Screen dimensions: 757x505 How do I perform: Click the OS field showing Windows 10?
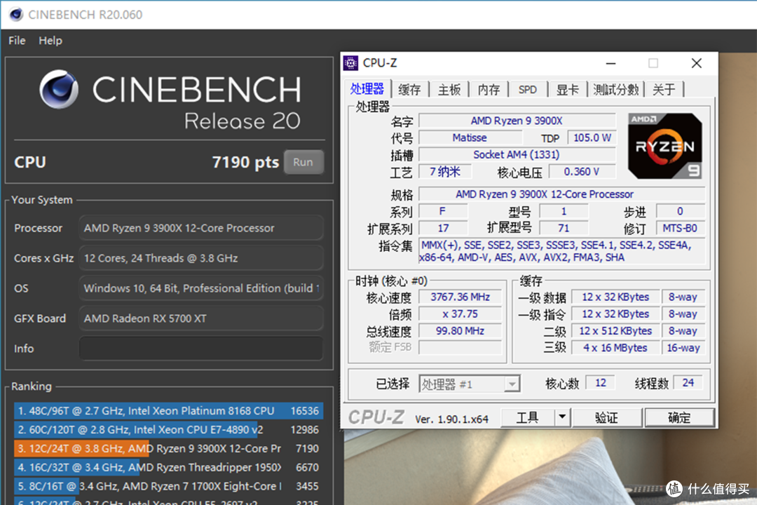click(201, 288)
